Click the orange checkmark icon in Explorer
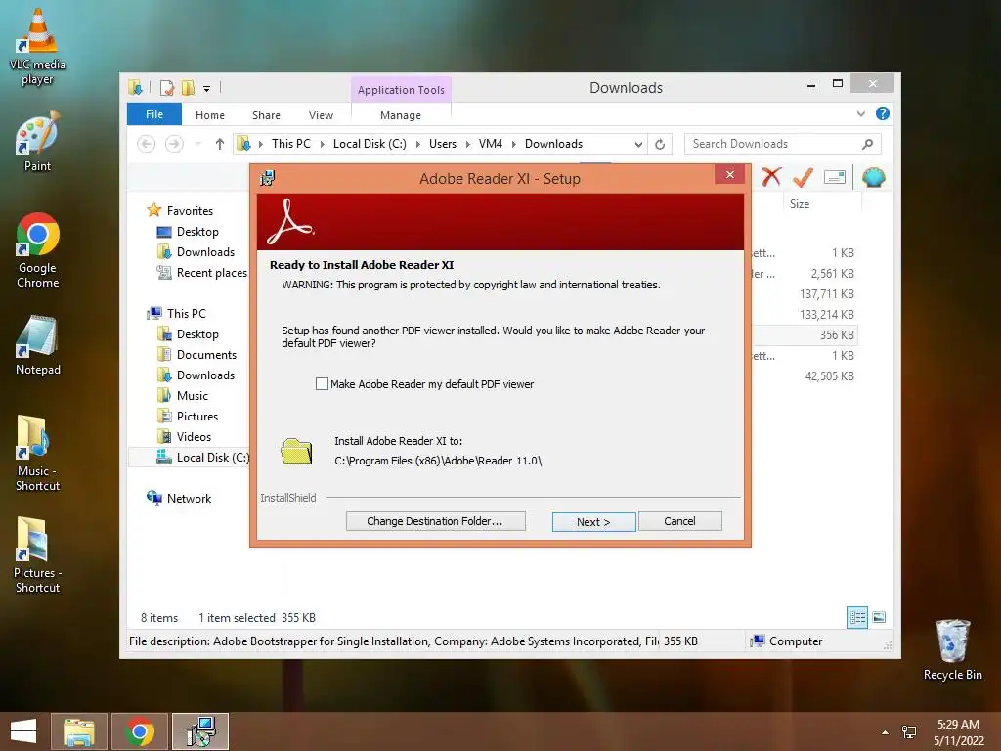 pyautogui.click(x=803, y=177)
